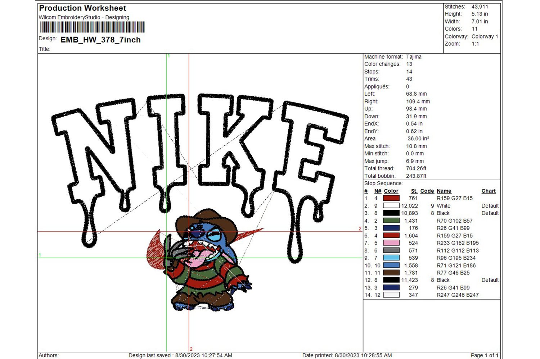The image size is (540, 359).
Task: Select the "Name" column header
Action: tap(444, 191)
